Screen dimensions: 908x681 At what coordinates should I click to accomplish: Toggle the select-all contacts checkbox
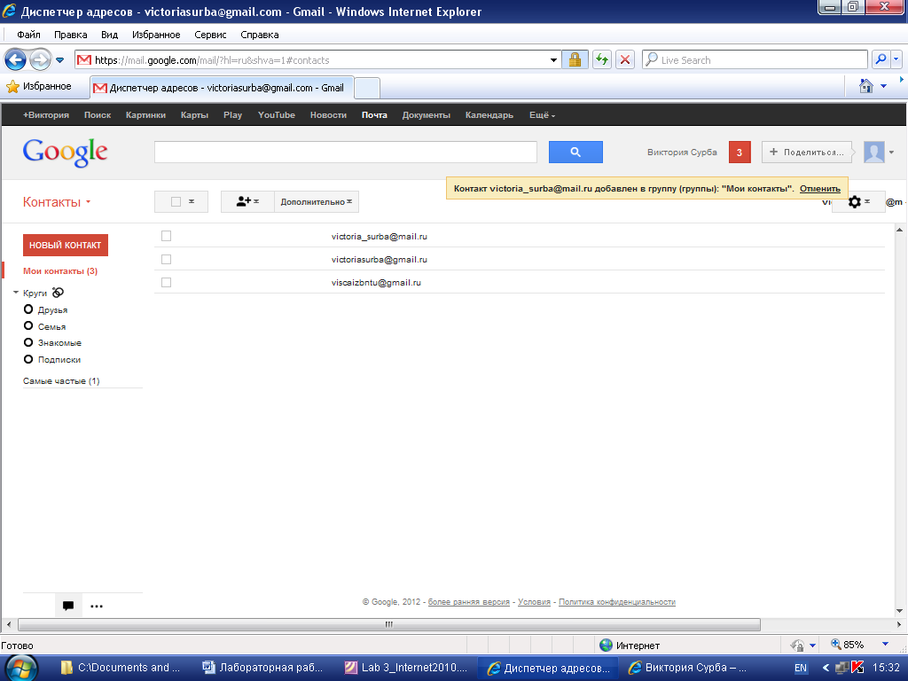(x=176, y=201)
